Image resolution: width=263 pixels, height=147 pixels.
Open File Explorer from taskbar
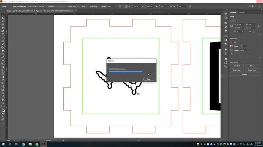pos(30,144)
